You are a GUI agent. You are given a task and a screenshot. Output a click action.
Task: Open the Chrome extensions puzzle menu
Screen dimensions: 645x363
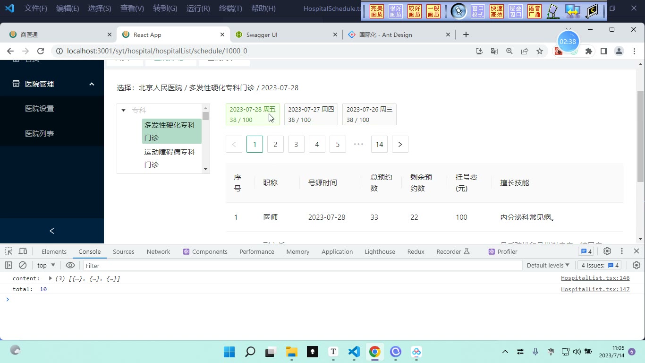589,51
